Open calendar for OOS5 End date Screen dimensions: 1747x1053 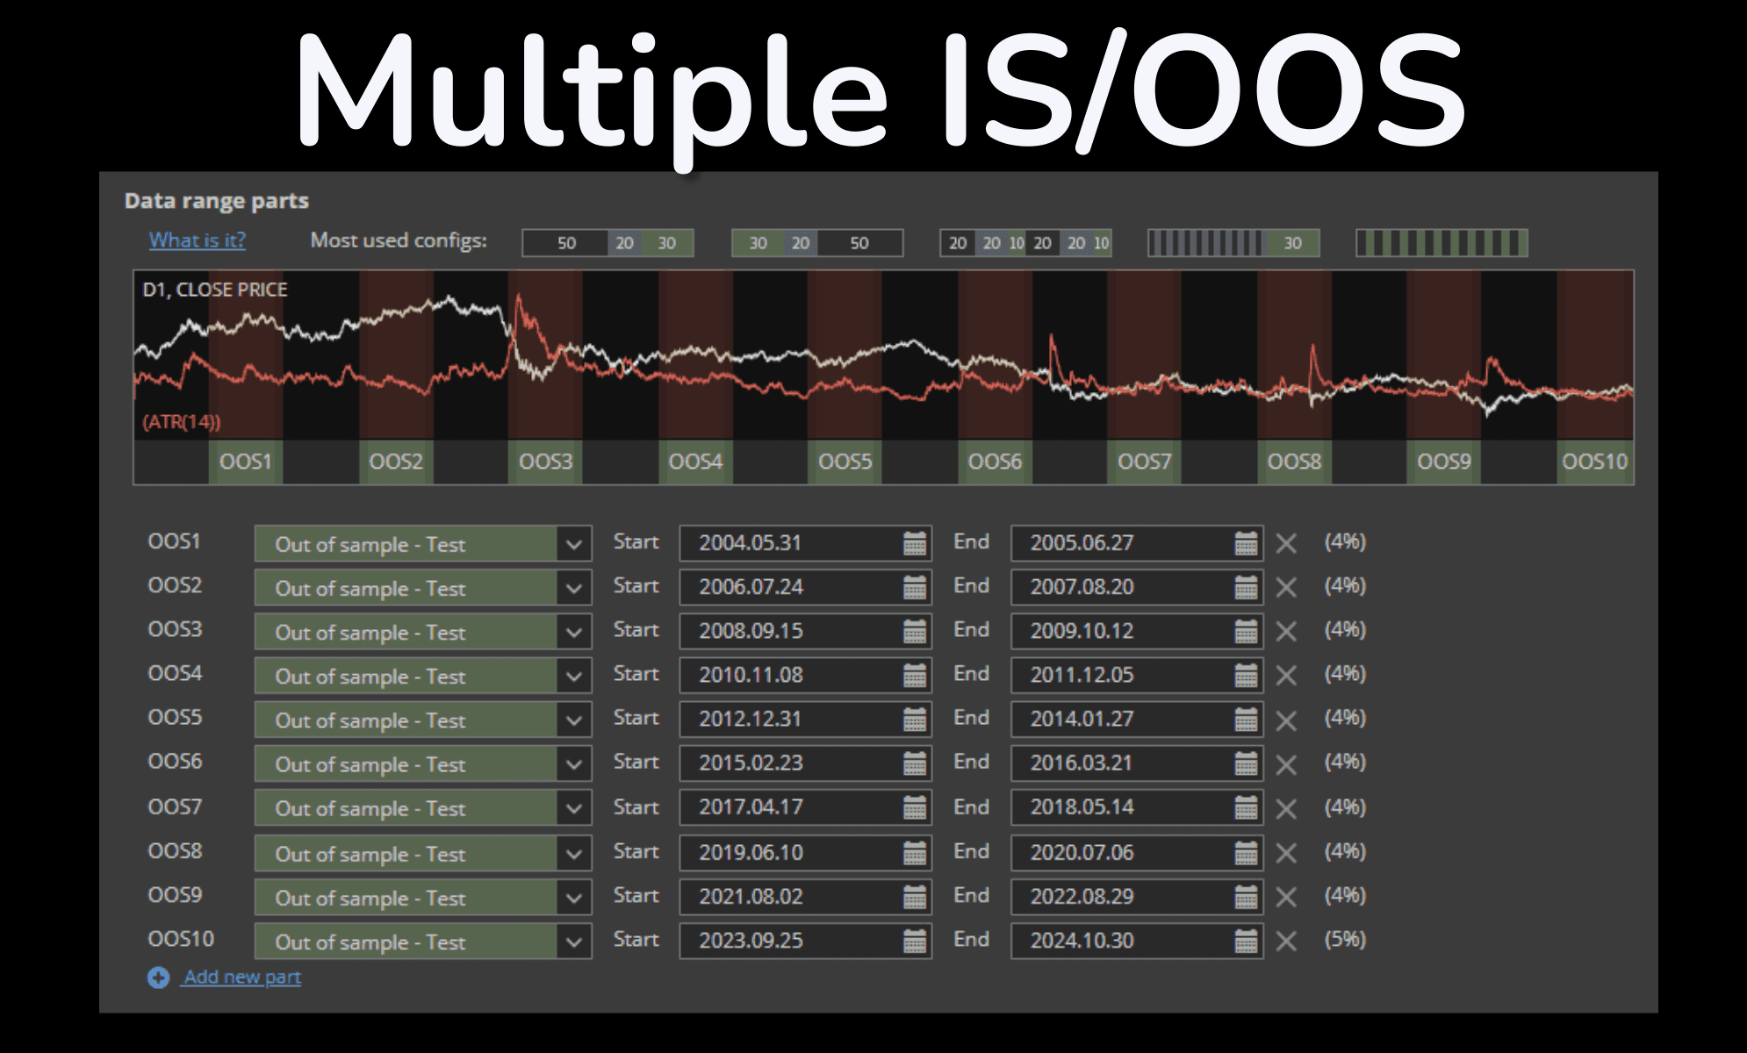pyautogui.click(x=1246, y=720)
